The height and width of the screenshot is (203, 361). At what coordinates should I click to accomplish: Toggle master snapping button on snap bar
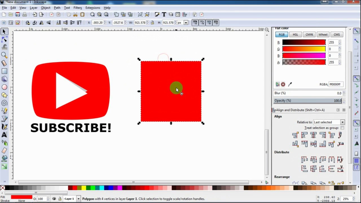[356, 31]
